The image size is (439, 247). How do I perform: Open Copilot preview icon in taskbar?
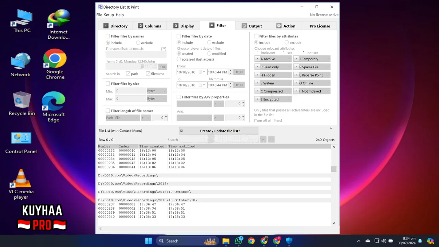[x=430, y=241]
